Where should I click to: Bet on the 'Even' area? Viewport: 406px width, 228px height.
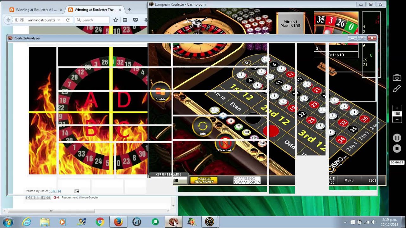[x=235, y=106]
